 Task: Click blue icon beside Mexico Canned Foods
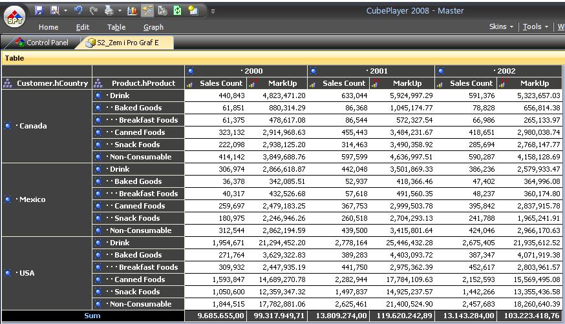tap(98, 206)
